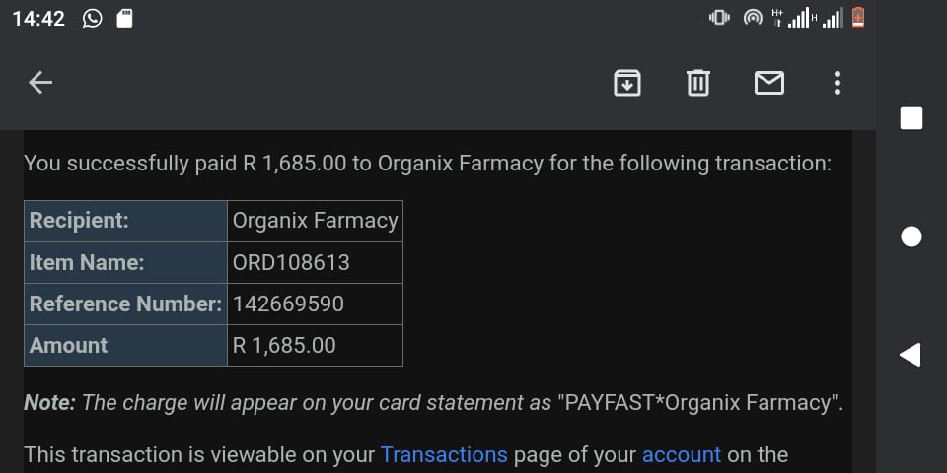Open the three-dot overflow menu

point(838,83)
